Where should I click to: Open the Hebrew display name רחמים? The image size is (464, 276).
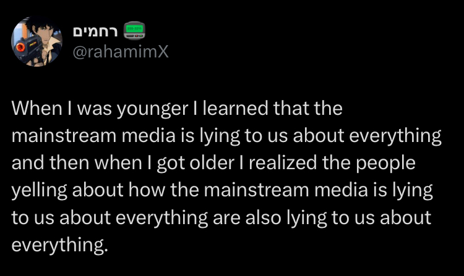tap(95, 31)
